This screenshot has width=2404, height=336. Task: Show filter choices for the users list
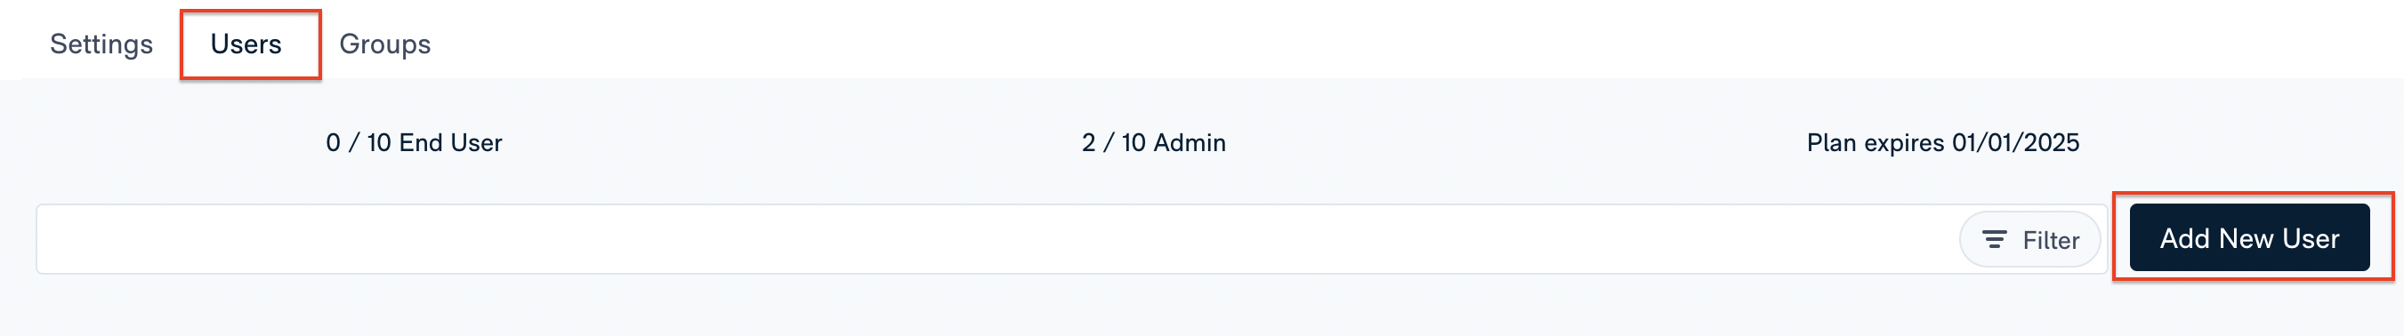2029,240
